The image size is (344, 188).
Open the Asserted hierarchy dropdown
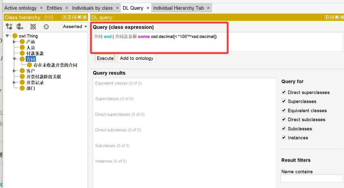click(75, 26)
